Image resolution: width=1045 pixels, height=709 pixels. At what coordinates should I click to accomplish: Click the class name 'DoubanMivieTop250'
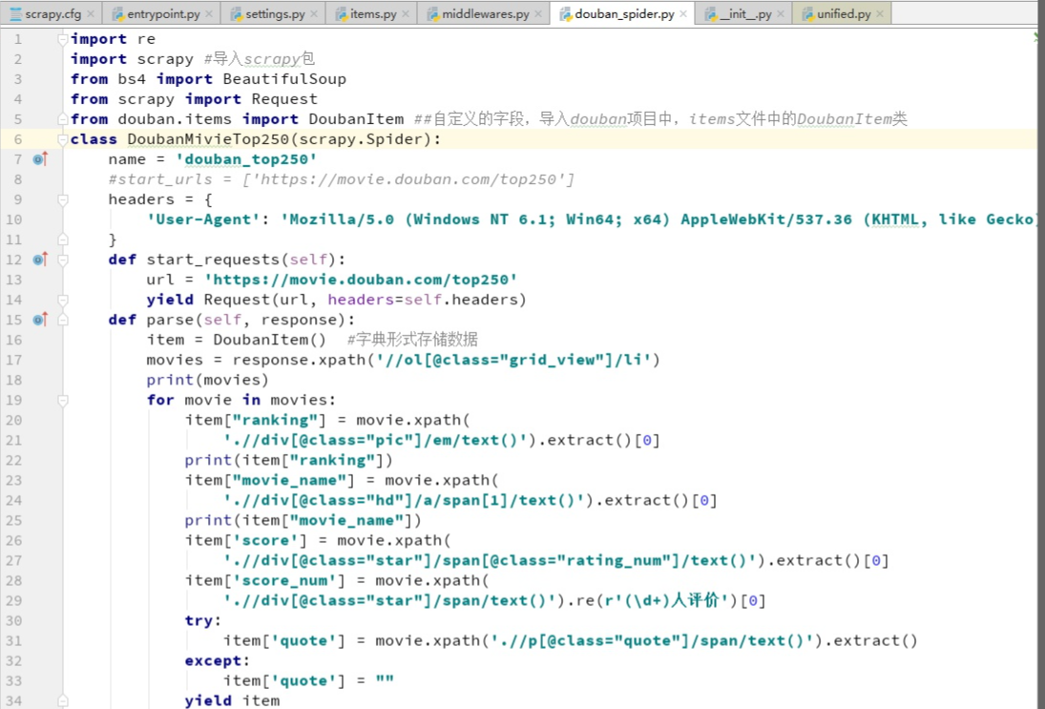pyautogui.click(x=208, y=139)
